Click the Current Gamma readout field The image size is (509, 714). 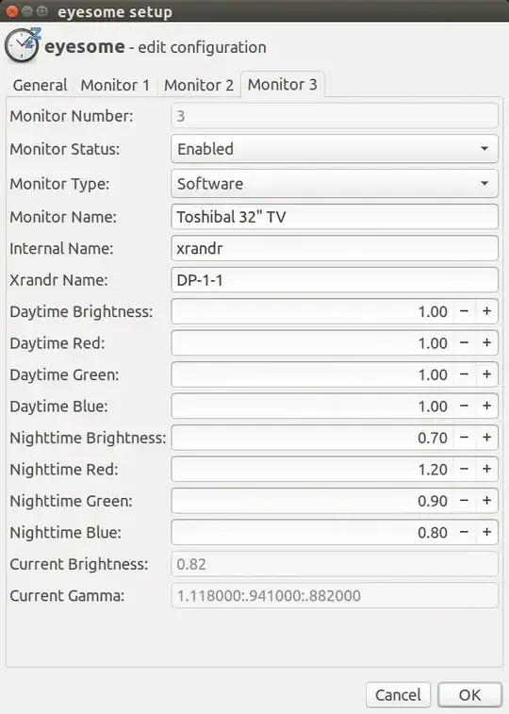335,595
